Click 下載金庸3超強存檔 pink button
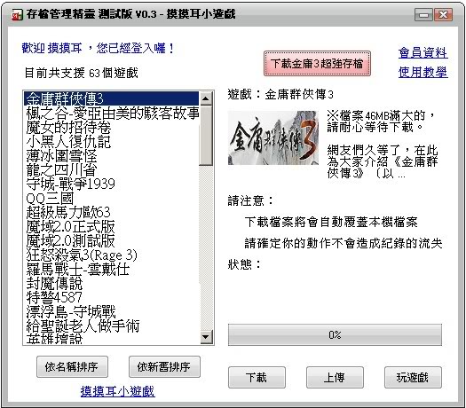 (317, 64)
